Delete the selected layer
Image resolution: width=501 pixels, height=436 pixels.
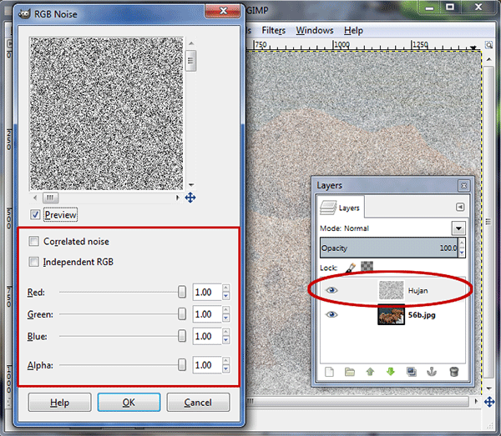coord(453,372)
